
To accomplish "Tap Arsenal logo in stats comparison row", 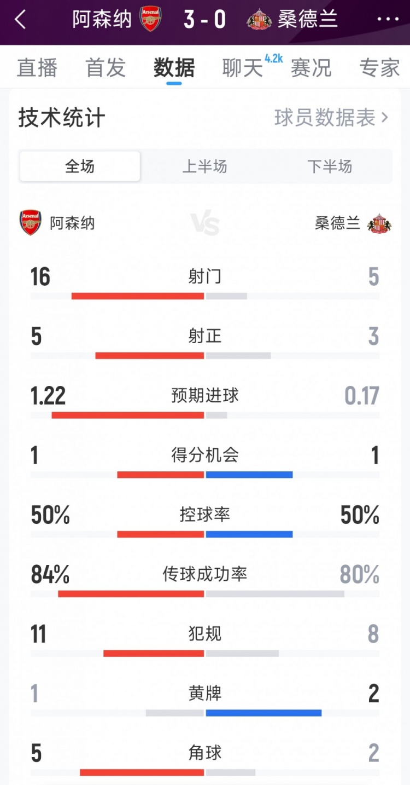I will (x=31, y=223).
